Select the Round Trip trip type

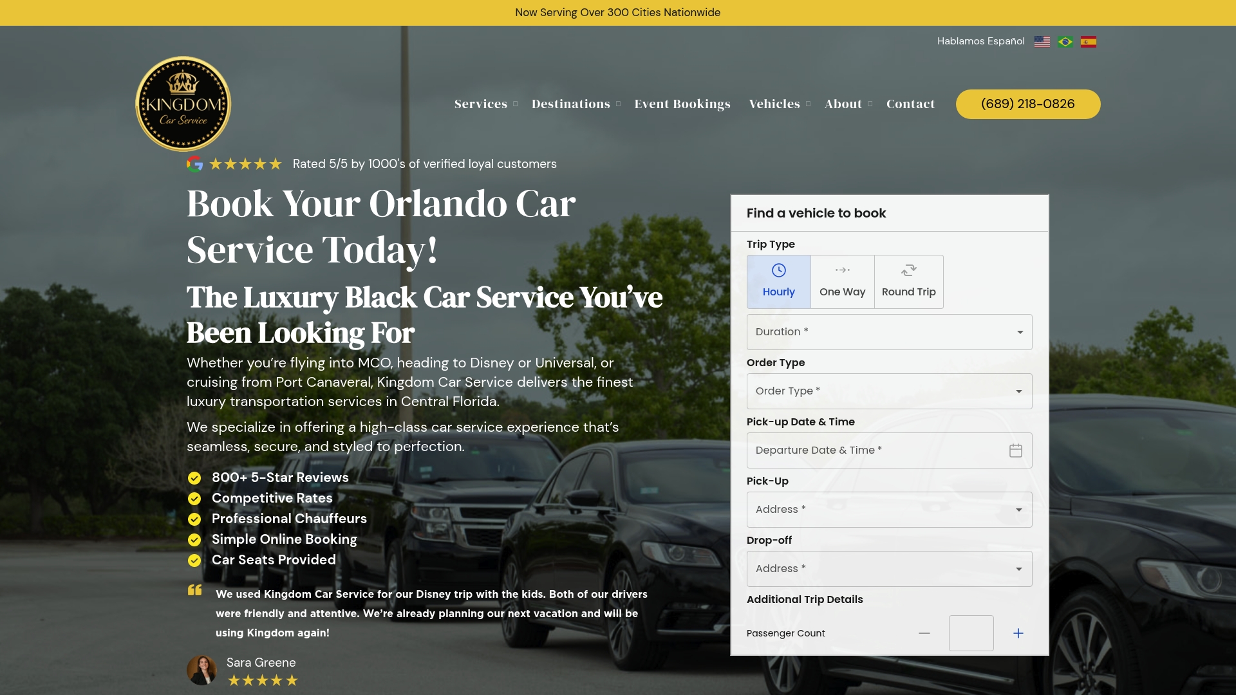click(909, 282)
